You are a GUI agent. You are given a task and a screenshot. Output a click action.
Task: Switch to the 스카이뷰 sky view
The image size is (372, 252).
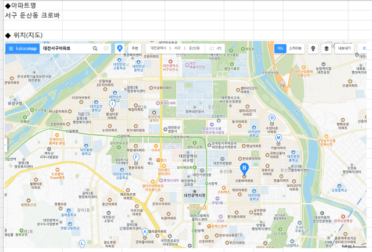tap(295, 48)
